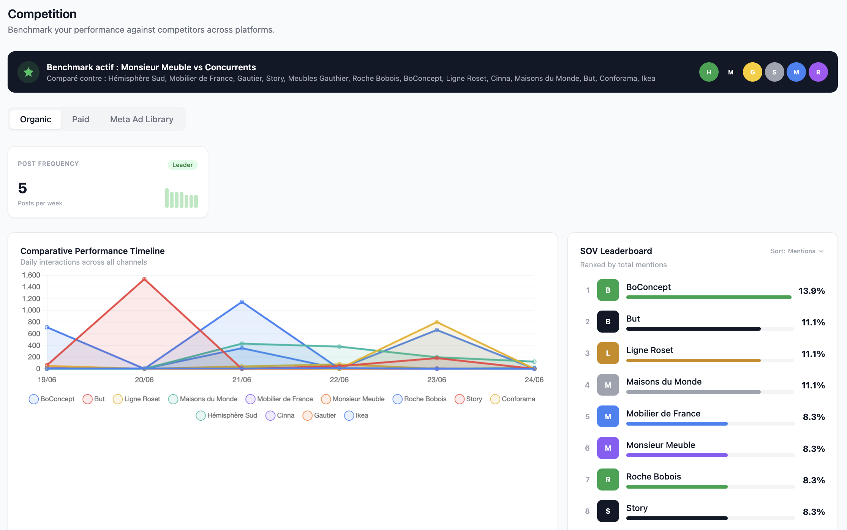Toggle Ligne Roset series in legend
The image size is (847, 530).
click(137, 399)
